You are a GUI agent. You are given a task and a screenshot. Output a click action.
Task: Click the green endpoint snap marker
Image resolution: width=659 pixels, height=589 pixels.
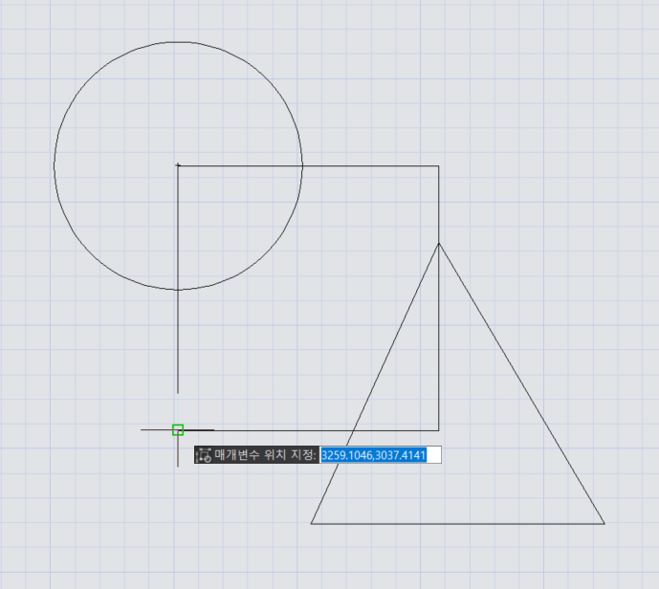[x=178, y=429]
